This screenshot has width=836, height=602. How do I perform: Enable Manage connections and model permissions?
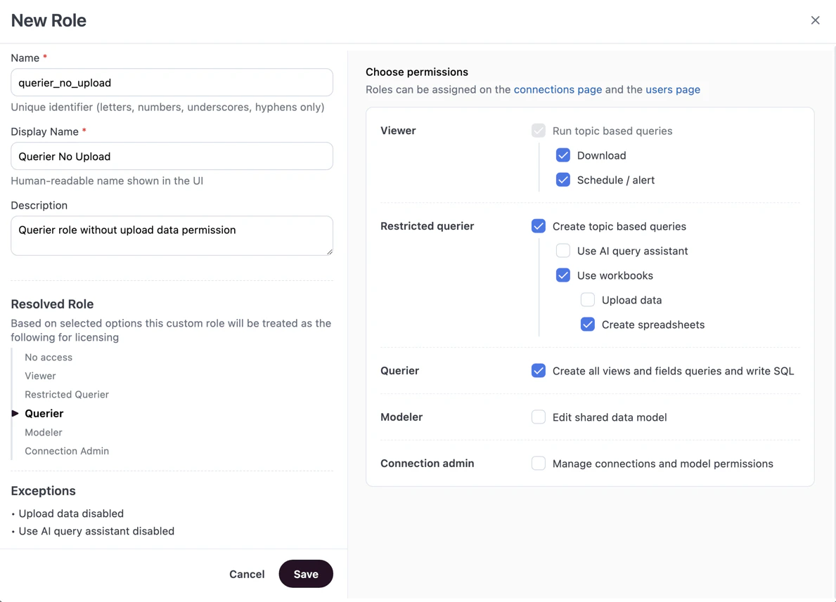pyautogui.click(x=538, y=463)
